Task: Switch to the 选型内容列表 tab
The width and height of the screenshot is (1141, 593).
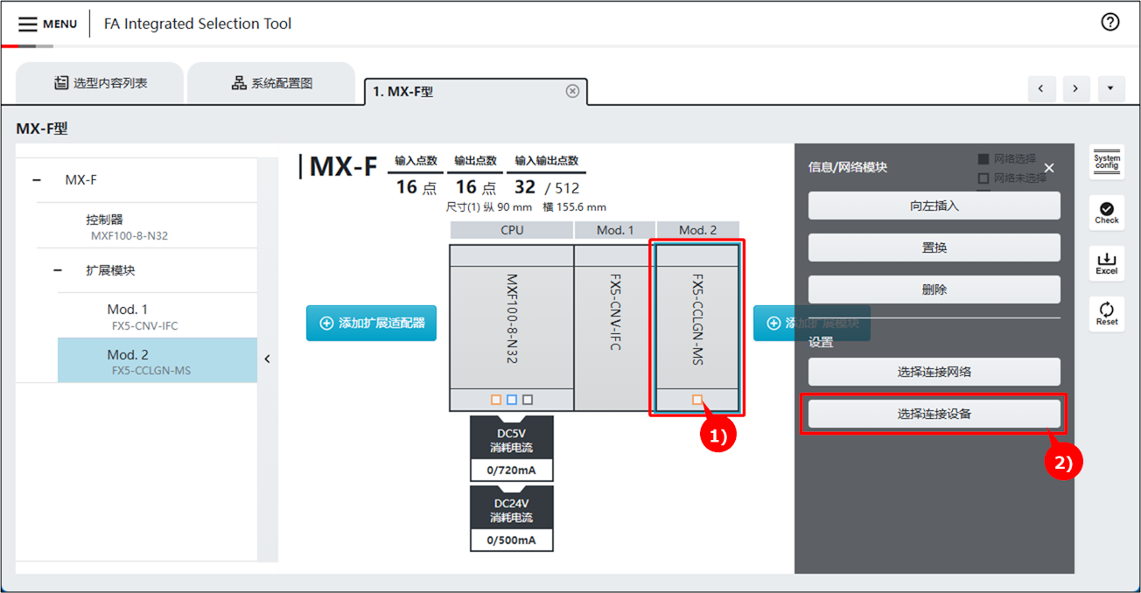Action: pyautogui.click(x=100, y=83)
